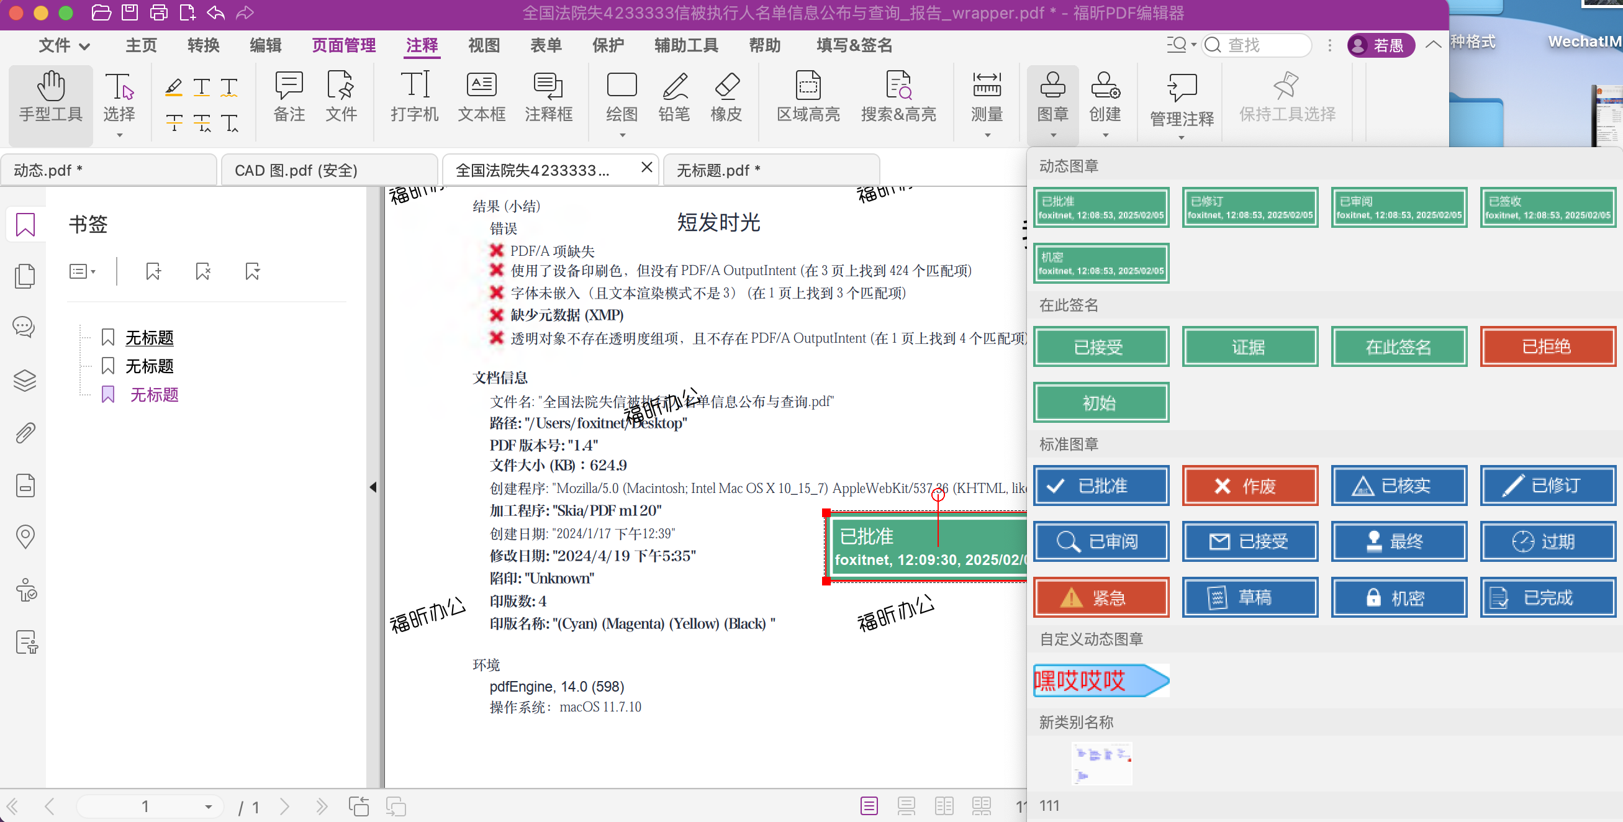Expand the Drawing (绘图) tool dropdown
This screenshot has height=822, width=1623.
point(622,135)
